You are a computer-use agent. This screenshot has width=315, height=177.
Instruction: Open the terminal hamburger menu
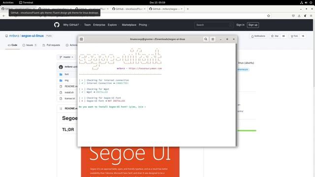[x=213, y=39]
